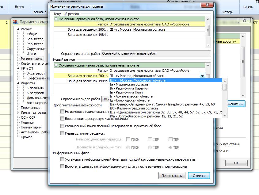Select ТЕР radio in Перевести в следующий тип
259x195 pixels.
[x=170, y=147]
